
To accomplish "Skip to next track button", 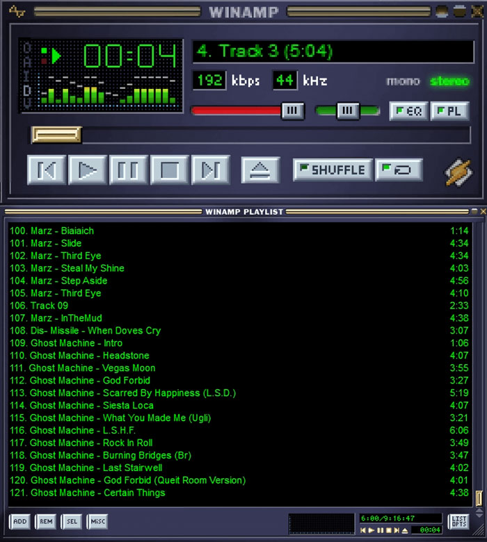I will pyautogui.click(x=211, y=170).
